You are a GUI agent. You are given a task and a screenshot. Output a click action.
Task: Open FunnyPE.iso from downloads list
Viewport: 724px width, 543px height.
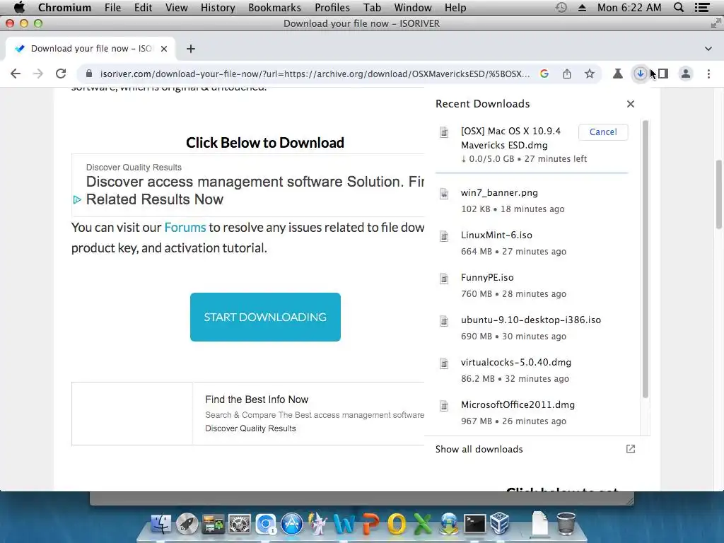(532, 286)
